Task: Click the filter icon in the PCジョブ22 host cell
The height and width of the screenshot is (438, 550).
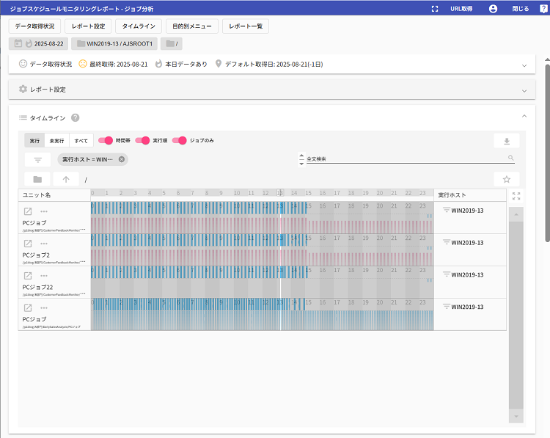Action: coord(446,274)
